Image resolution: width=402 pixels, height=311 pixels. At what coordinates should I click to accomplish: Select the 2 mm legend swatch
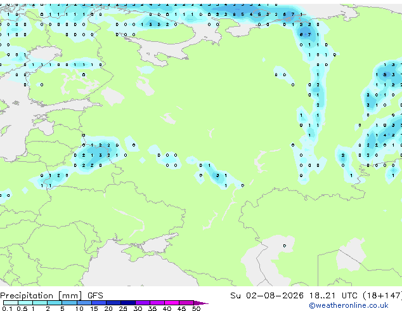[x=55, y=303]
